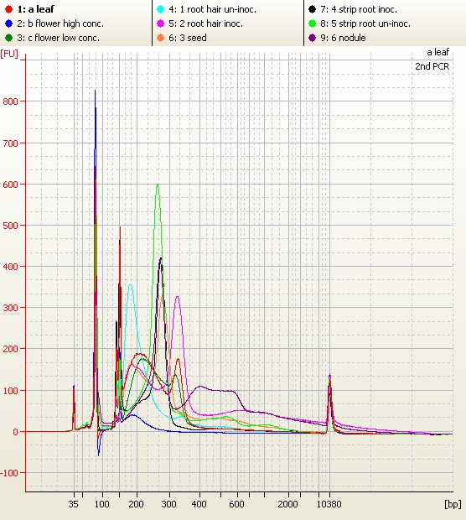Select the '4: 1 root hair un-inoc.' label
This screenshot has height=520, width=466.
212,9
